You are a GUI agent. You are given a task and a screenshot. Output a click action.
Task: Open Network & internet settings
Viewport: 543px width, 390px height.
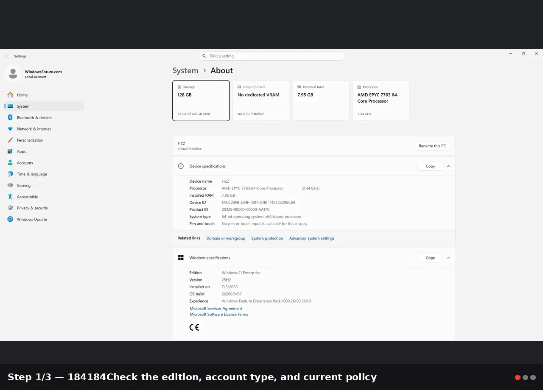point(44,129)
